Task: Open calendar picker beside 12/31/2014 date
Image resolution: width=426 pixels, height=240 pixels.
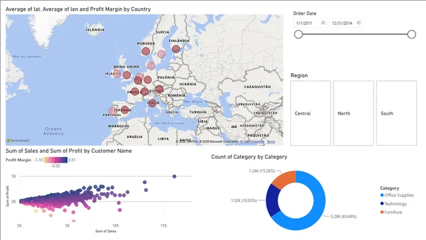Action: tap(359, 23)
